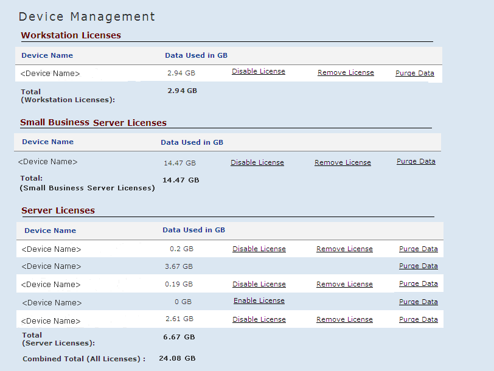494x371 pixels.
Task: Purge data on server using 3.67 GB
Action: point(418,266)
